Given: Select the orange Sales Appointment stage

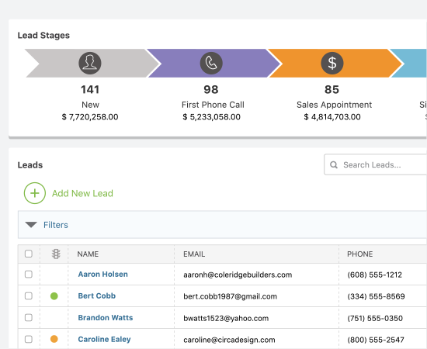Looking at the screenshot, I should (x=335, y=63).
